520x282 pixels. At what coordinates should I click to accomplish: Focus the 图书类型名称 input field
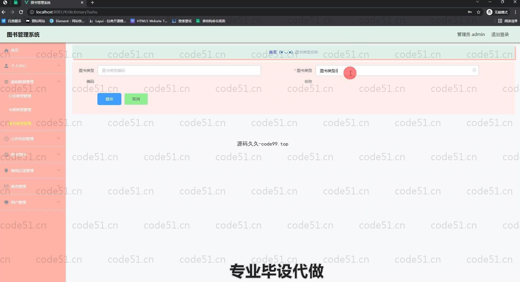[x=397, y=70]
